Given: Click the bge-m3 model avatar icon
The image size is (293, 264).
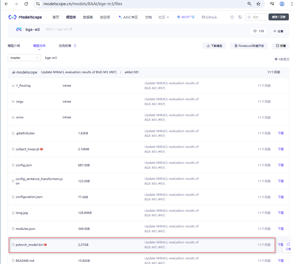Looking at the screenshot, I should tap(18, 29).
